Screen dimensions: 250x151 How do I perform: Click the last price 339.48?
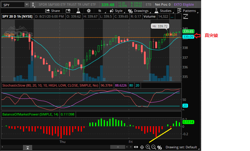pyautogui.click(x=108, y=5)
